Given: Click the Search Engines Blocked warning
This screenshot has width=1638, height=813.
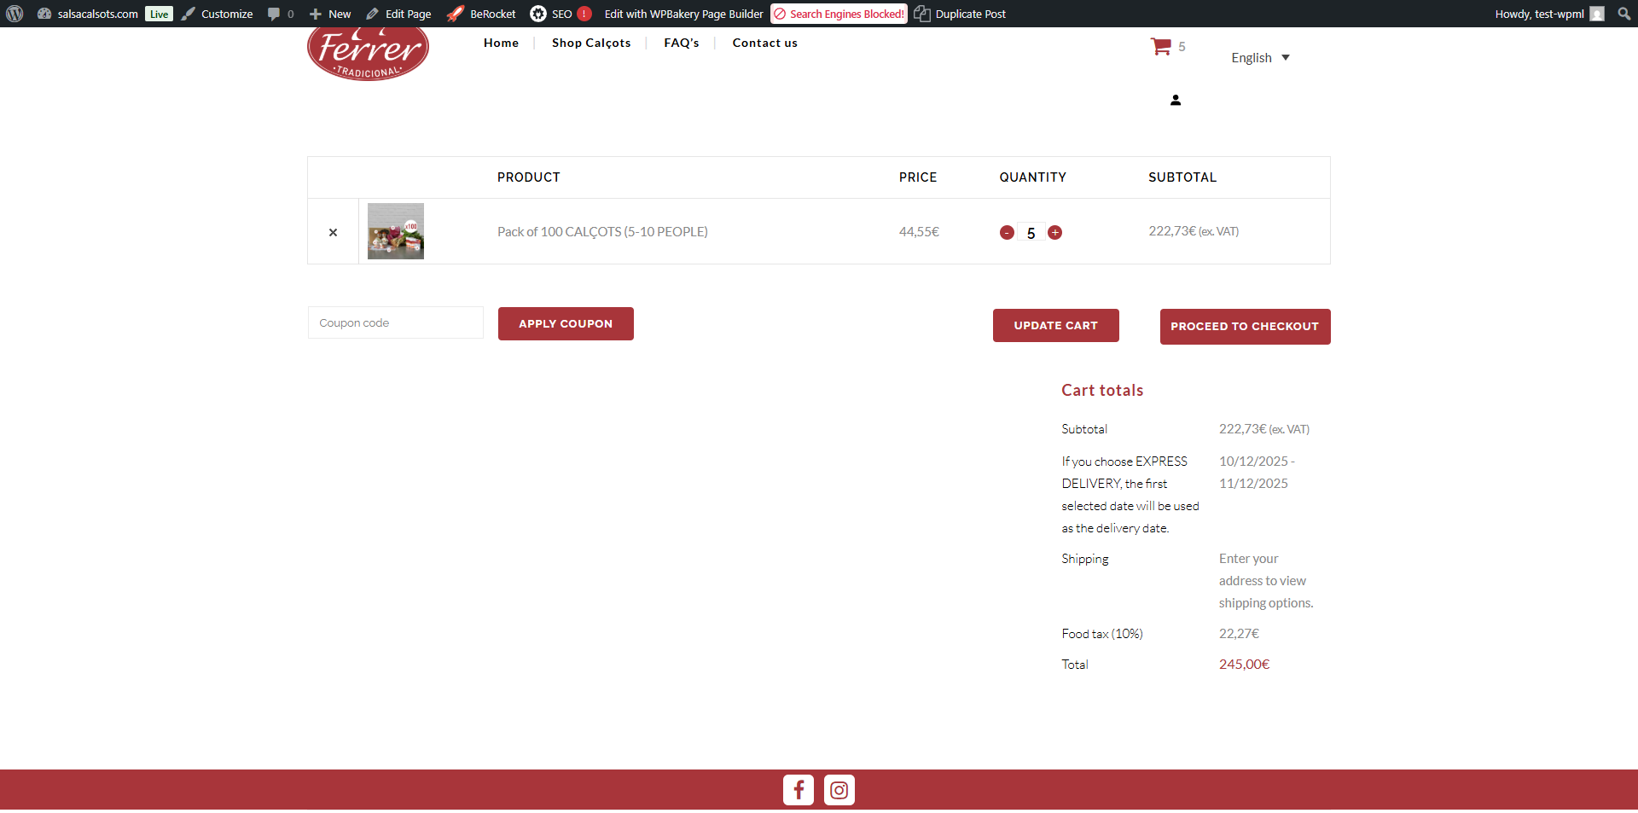Looking at the screenshot, I should click(x=839, y=14).
